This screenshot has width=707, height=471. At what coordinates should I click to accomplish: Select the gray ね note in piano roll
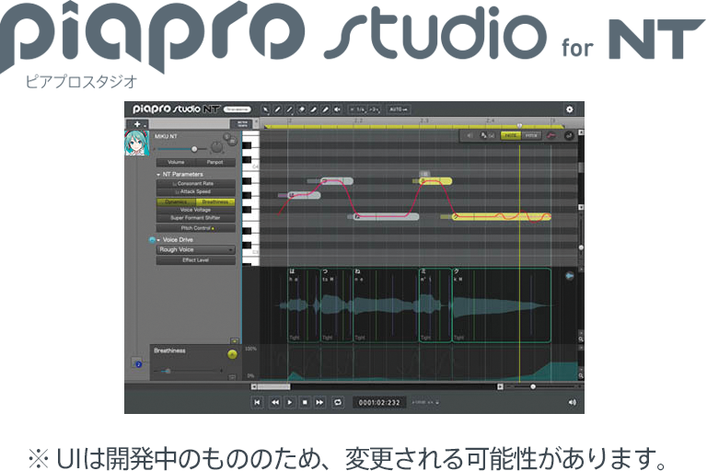(x=386, y=217)
